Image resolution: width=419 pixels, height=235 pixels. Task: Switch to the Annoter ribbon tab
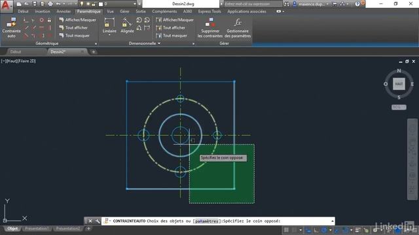click(x=64, y=12)
